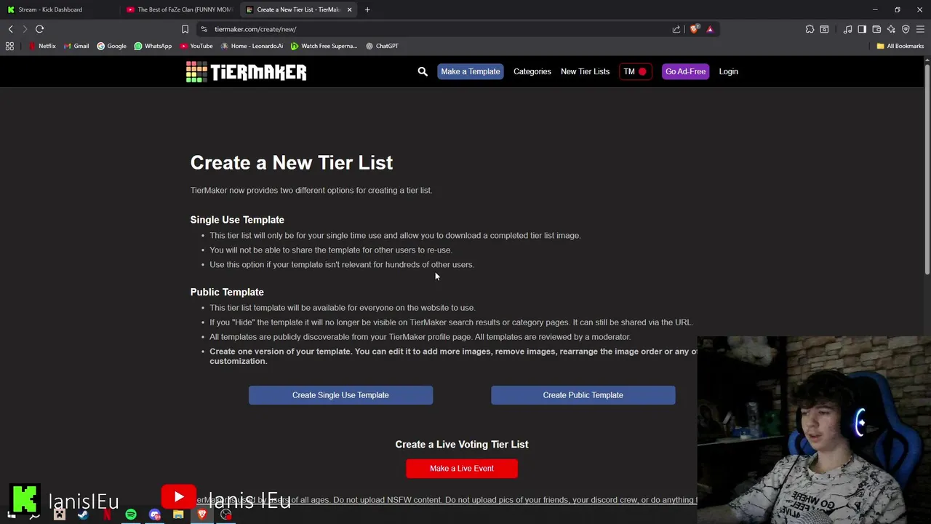The image size is (931, 524).
Task: Click the browser forward arrow
Action: click(25, 29)
